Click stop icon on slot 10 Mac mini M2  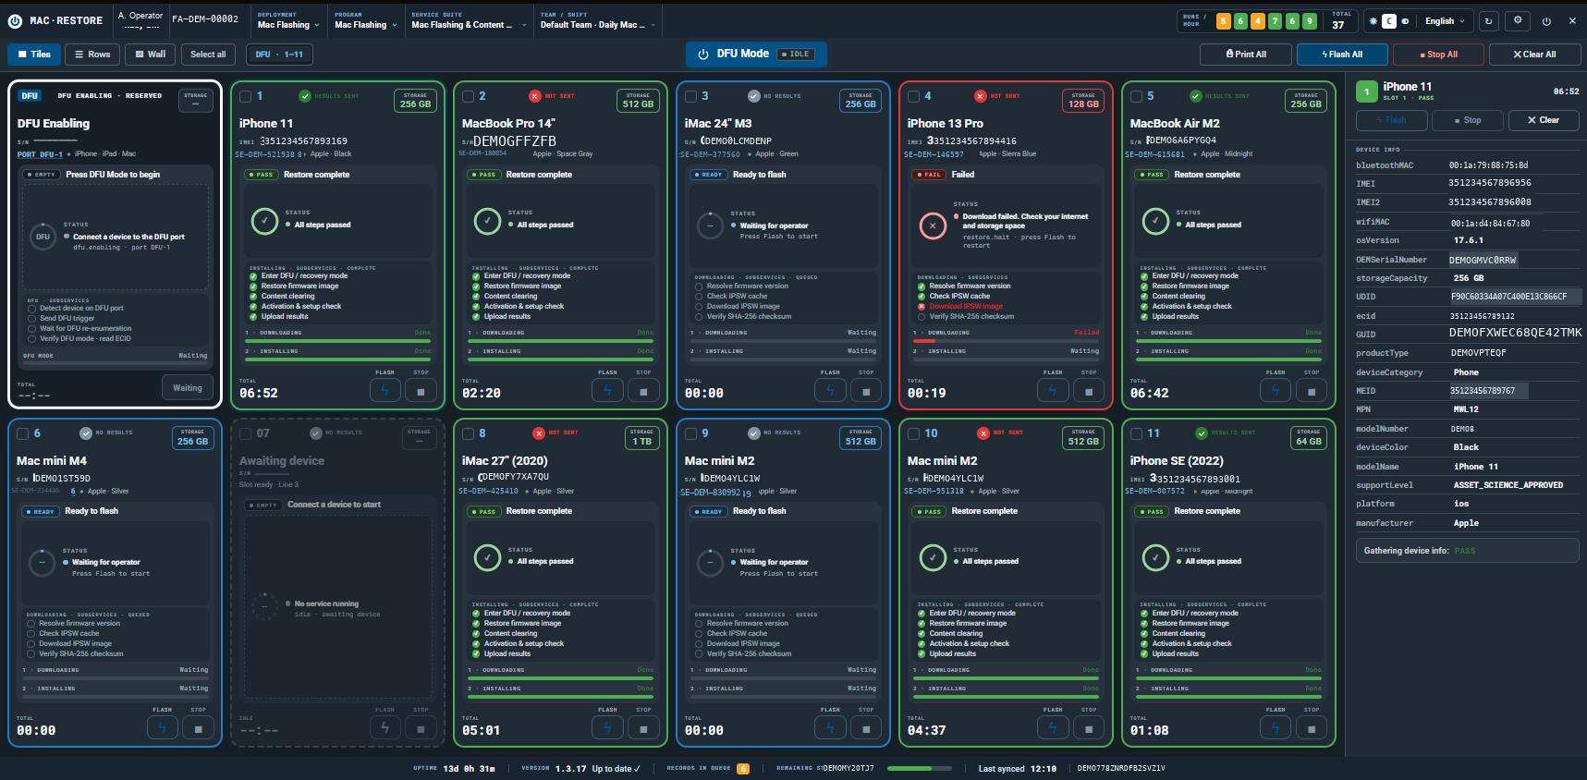[x=1089, y=728]
